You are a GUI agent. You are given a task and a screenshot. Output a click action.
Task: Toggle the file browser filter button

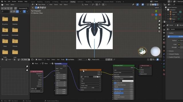pos(24,12)
